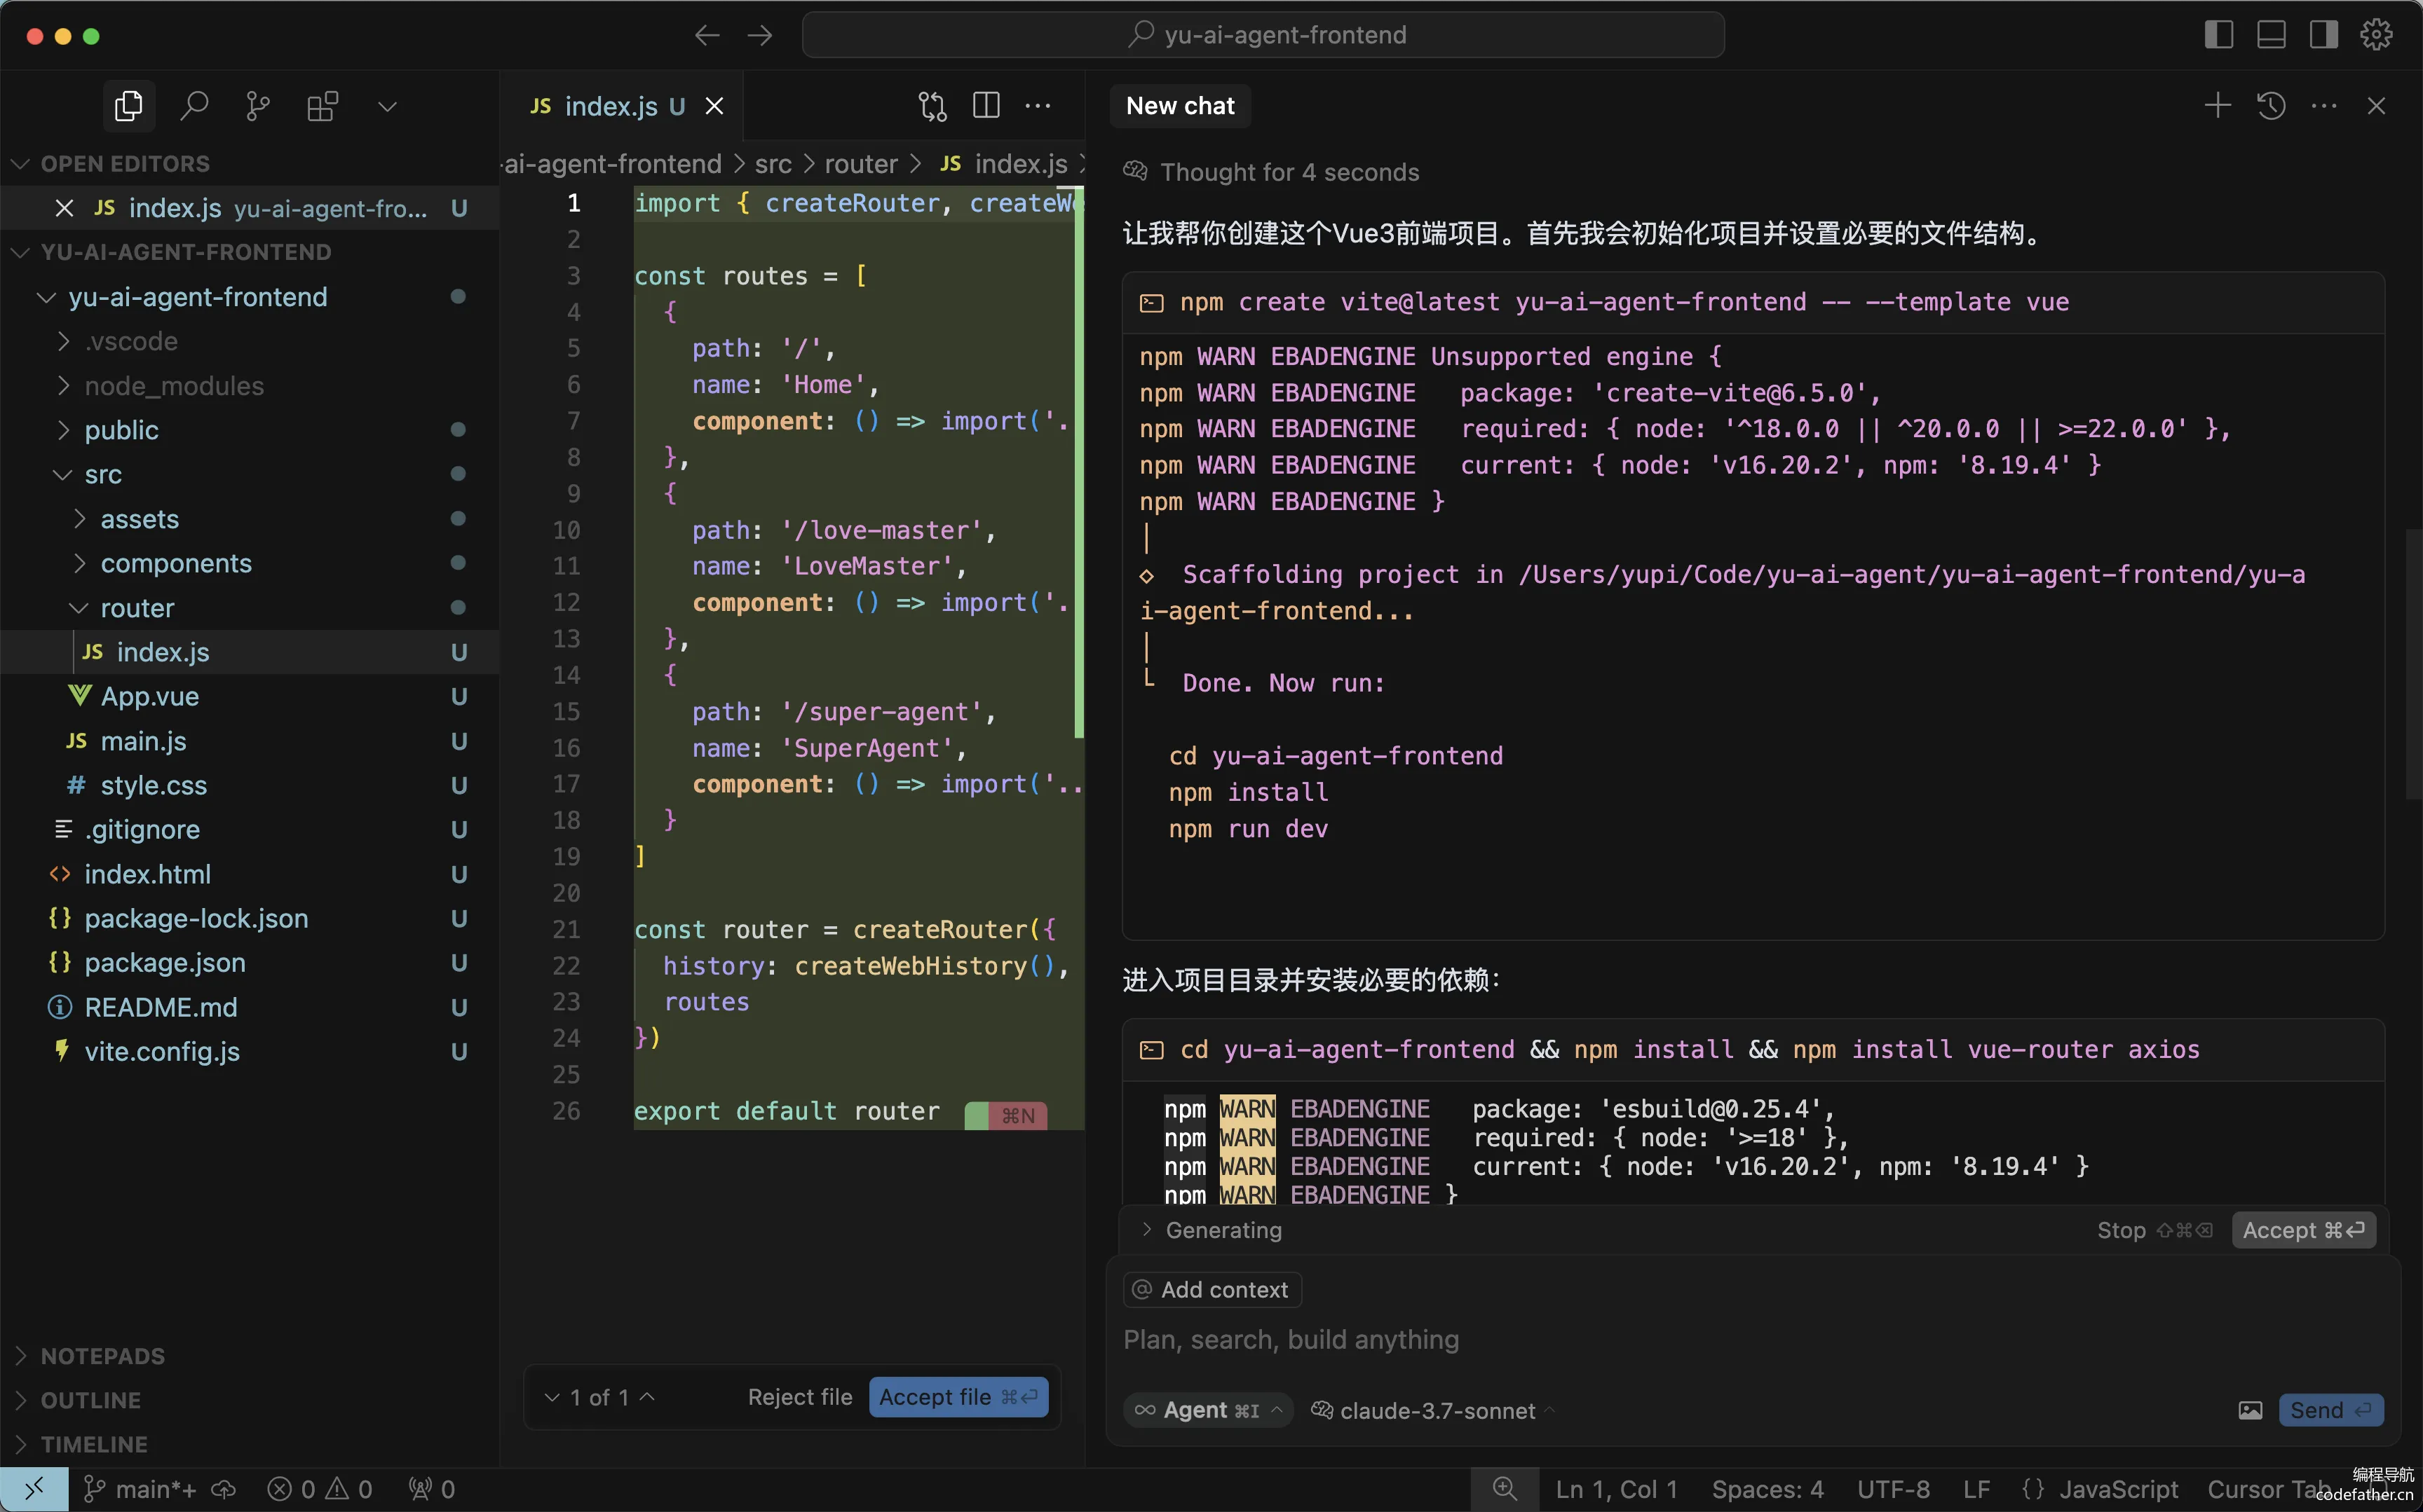Toggle AI pane layout icon
Image resolution: width=2423 pixels, height=1512 pixels.
pos(2323,35)
